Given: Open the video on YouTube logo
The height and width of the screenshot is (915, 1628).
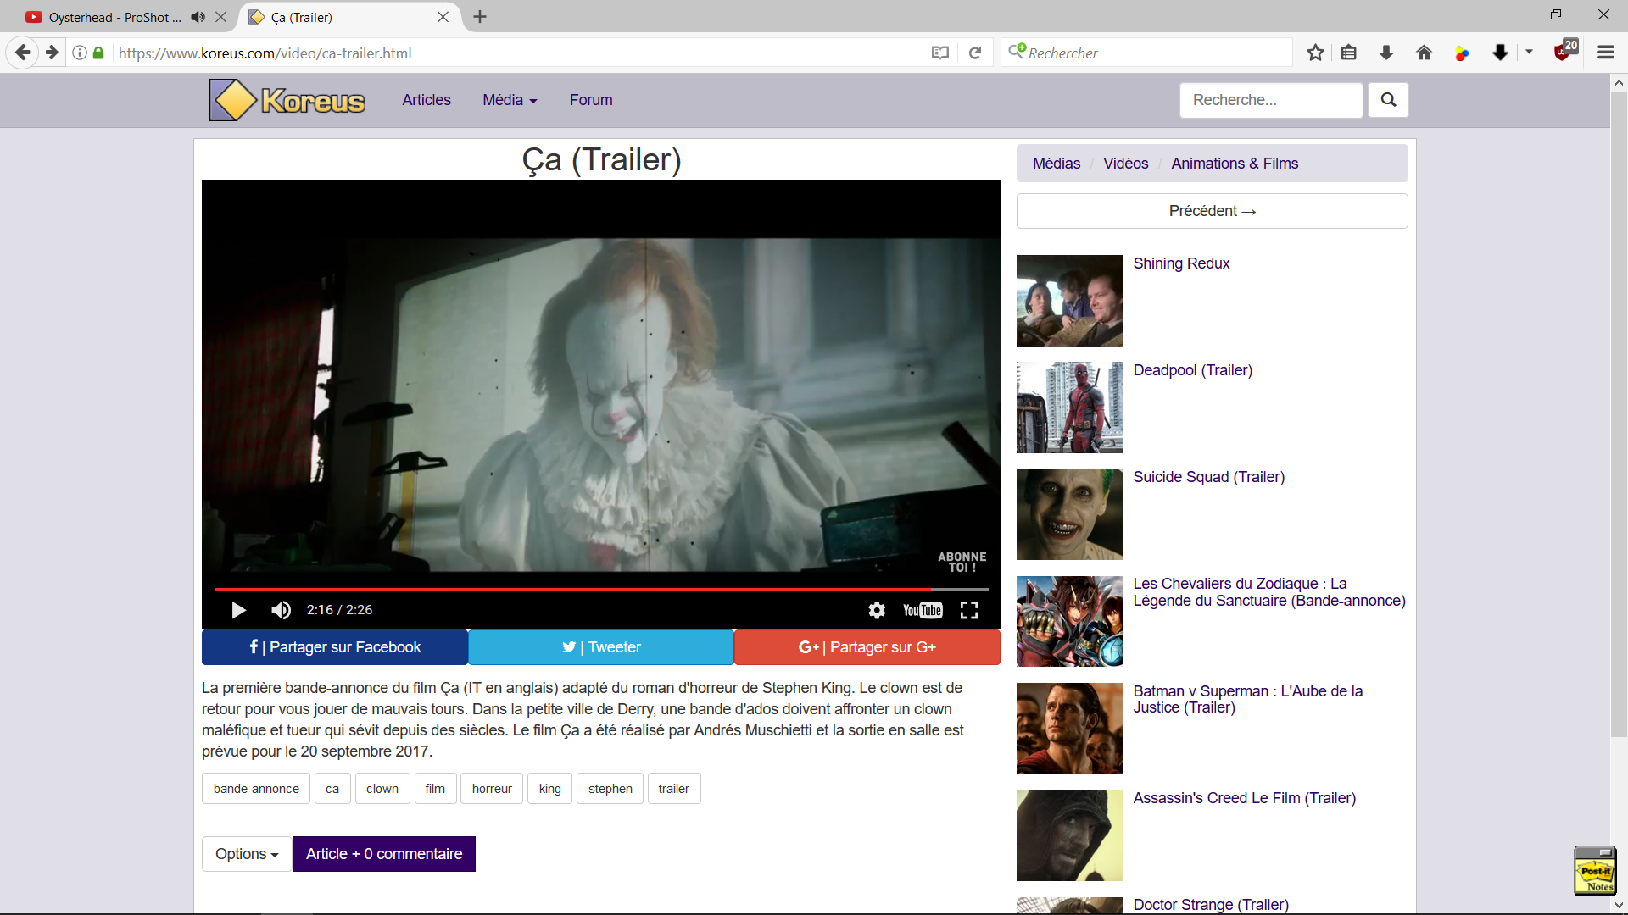Looking at the screenshot, I should [x=923, y=610].
